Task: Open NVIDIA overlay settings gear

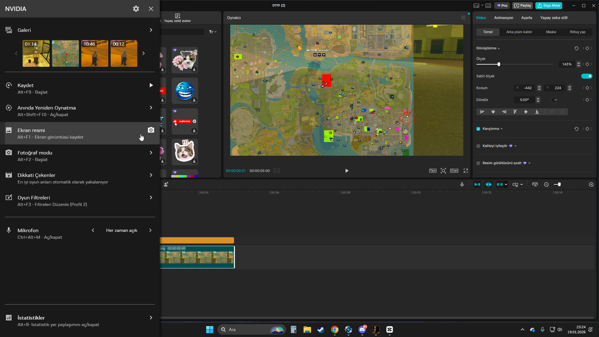Action: tap(136, 9)
